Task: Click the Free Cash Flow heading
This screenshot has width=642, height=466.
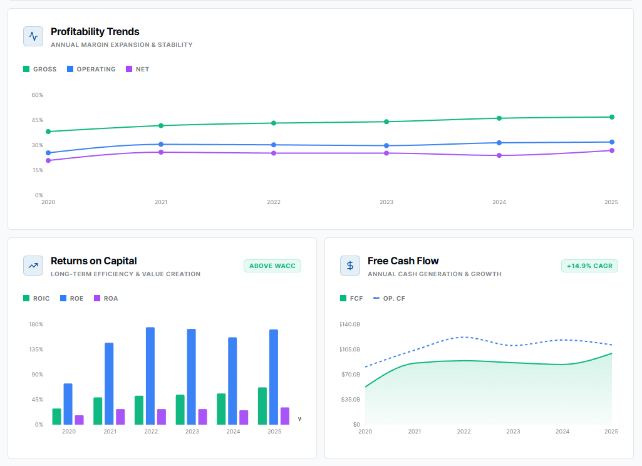Action: (403, 261)
